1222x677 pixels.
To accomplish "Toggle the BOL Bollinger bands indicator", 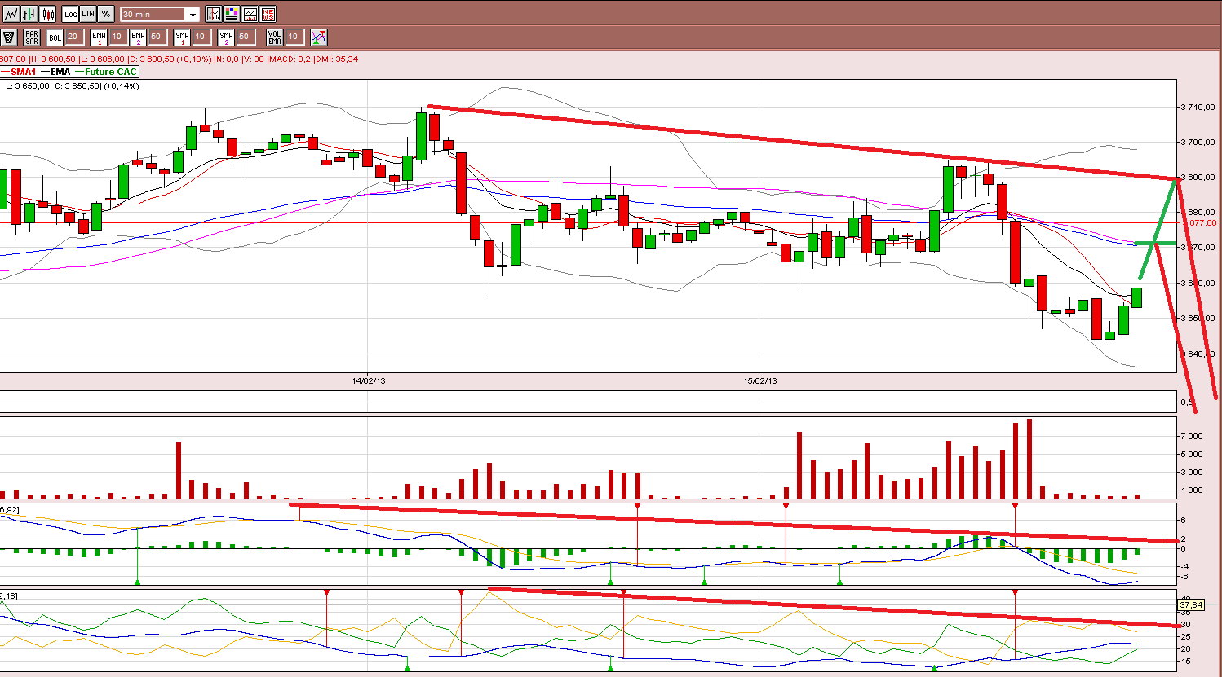I will click(55, 37).
